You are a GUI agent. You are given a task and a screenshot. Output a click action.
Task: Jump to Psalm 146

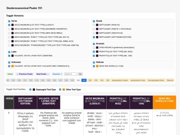tap(54, 80)
